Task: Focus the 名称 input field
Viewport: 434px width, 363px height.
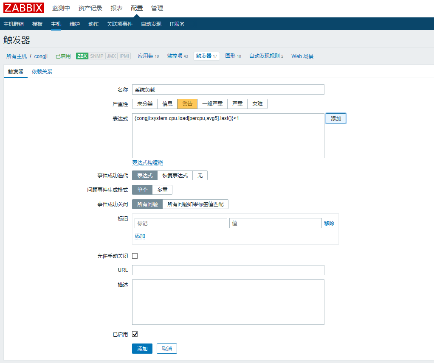Action: [x=228, y=89]
